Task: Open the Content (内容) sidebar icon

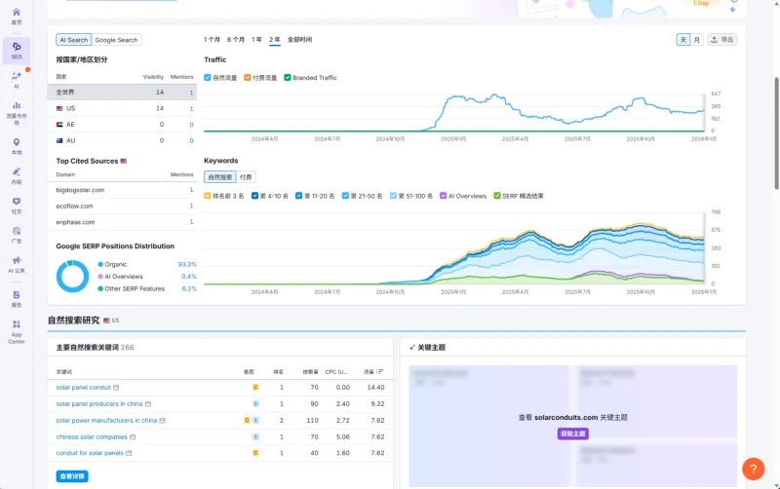Action: (17, 175)
